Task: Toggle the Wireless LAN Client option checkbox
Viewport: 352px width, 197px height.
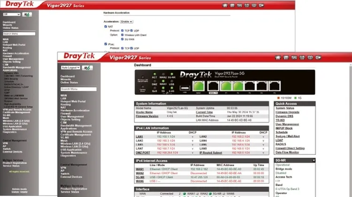Action: (122, 35)
